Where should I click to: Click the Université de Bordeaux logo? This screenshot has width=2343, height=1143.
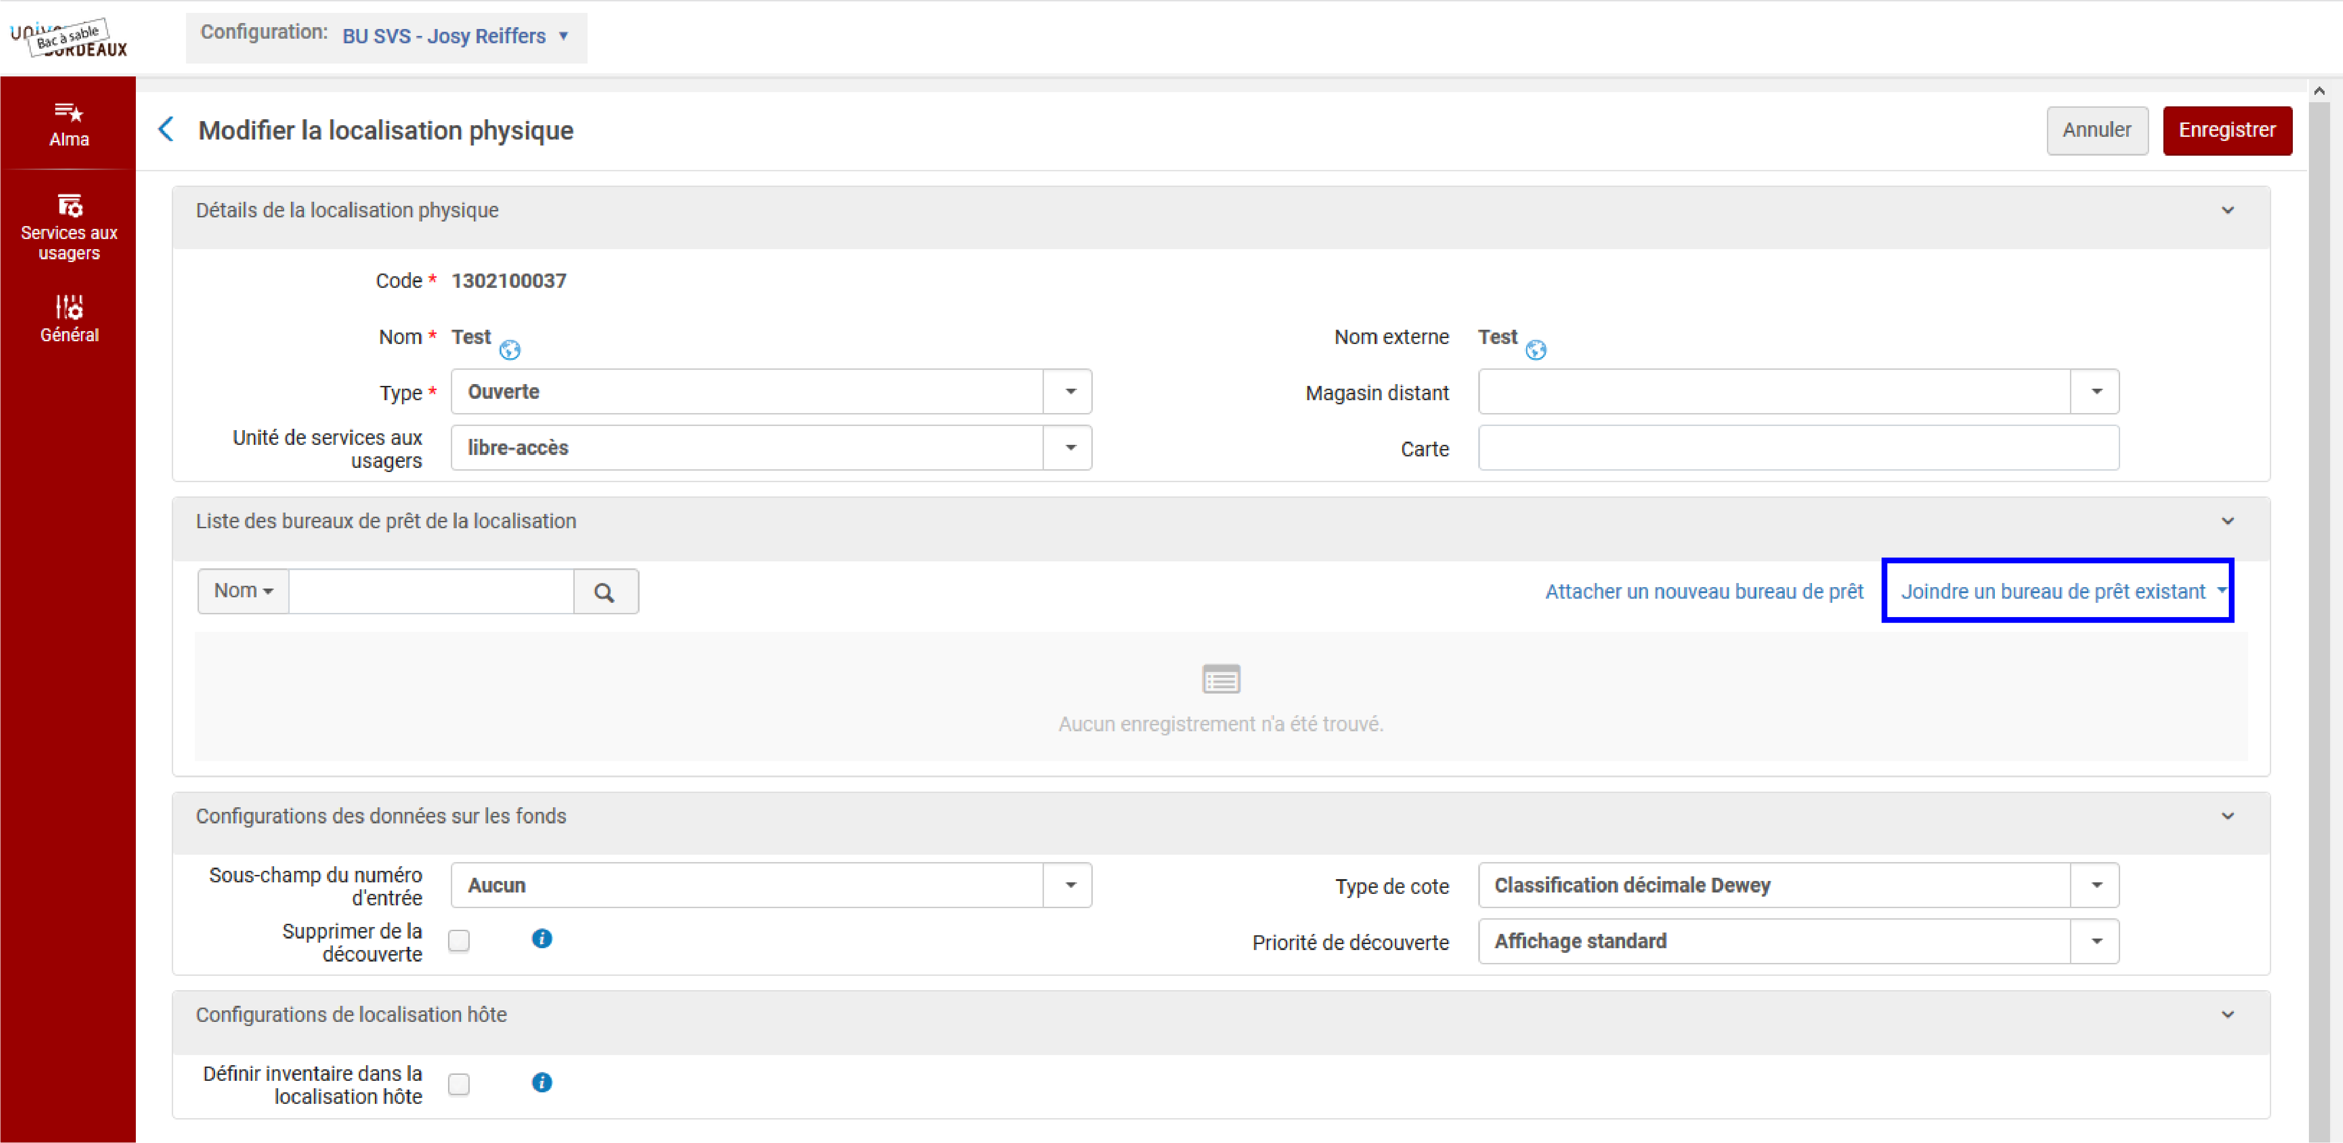[69, 38]
